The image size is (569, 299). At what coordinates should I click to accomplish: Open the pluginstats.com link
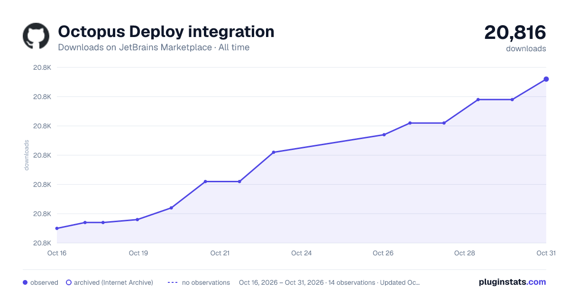pos(512,282)
